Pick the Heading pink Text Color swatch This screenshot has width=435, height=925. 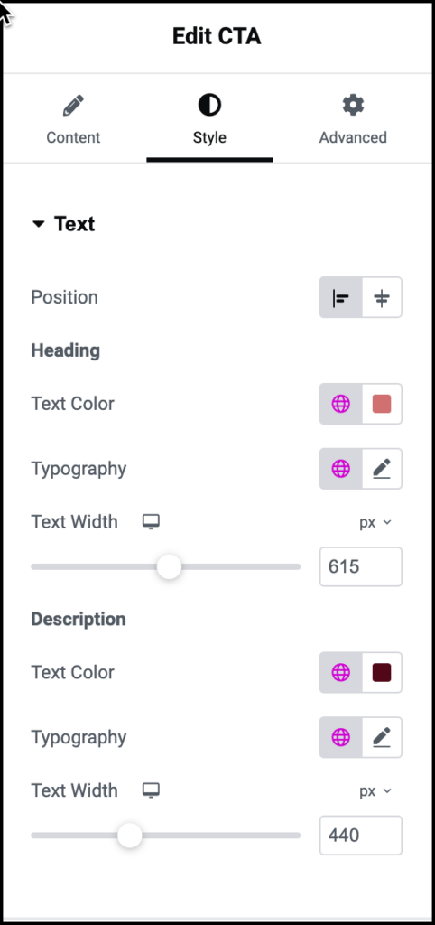point(382,404)
